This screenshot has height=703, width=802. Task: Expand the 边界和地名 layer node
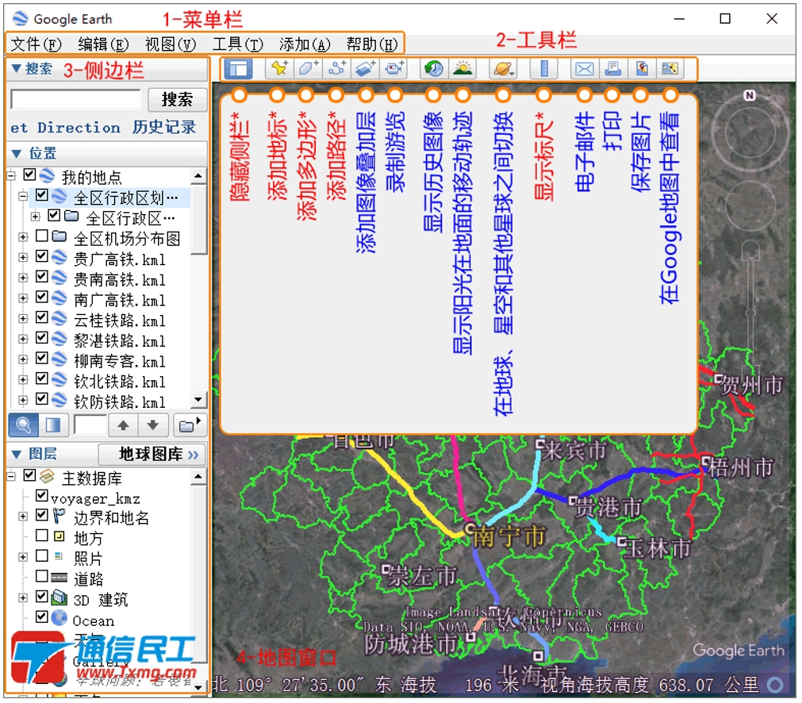[22, 517]
